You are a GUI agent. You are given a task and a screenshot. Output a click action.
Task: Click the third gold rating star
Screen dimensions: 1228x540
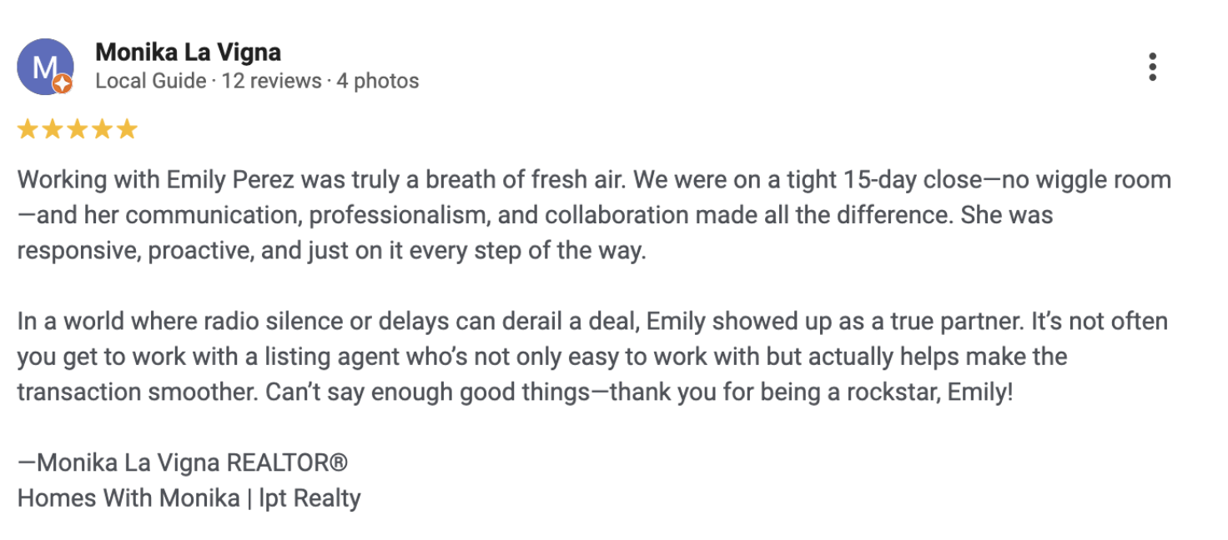pos(78,129)
